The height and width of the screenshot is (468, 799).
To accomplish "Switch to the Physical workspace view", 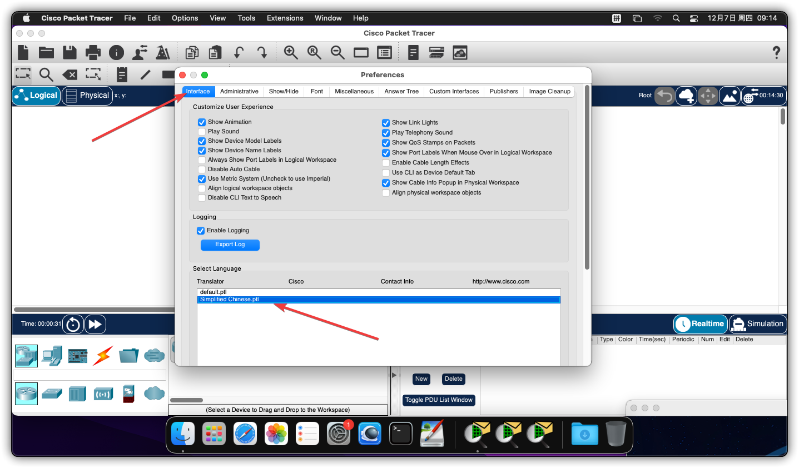I will 87,96.
